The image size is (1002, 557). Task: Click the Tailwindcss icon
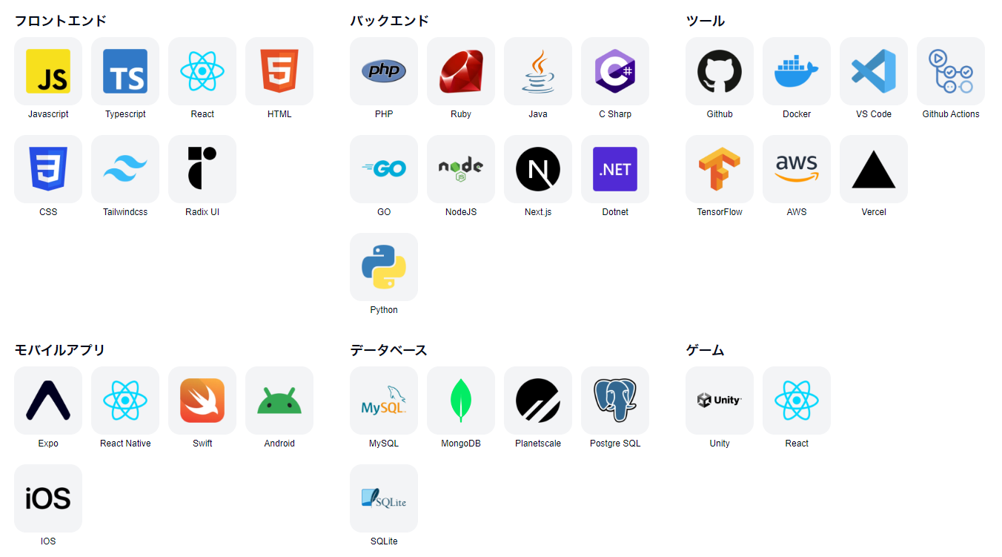(x=125, y=169)
